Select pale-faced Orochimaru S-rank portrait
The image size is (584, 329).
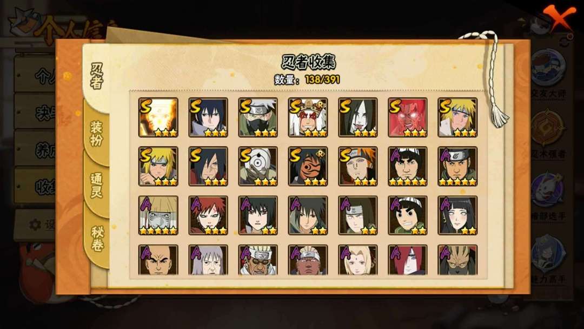(357, 117)
